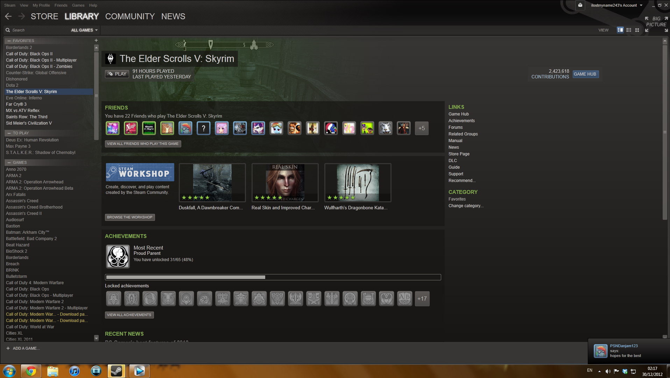The image size is (670, 378).
Task: Switch to detail view mode
Action: tap(620, 30)
